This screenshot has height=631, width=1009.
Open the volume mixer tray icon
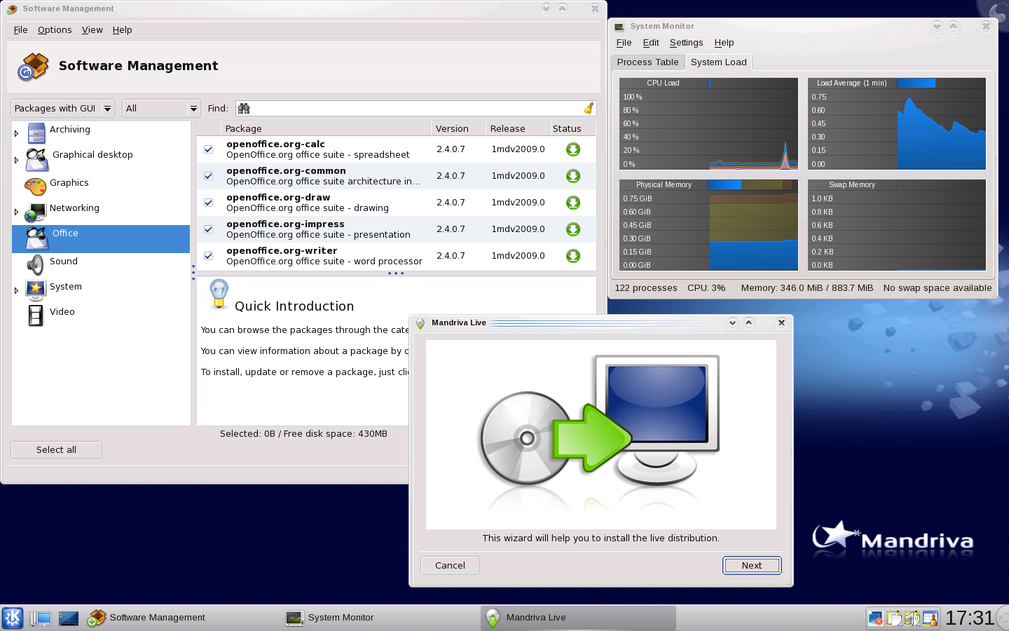pyautogui.click(x=912, y=618)
